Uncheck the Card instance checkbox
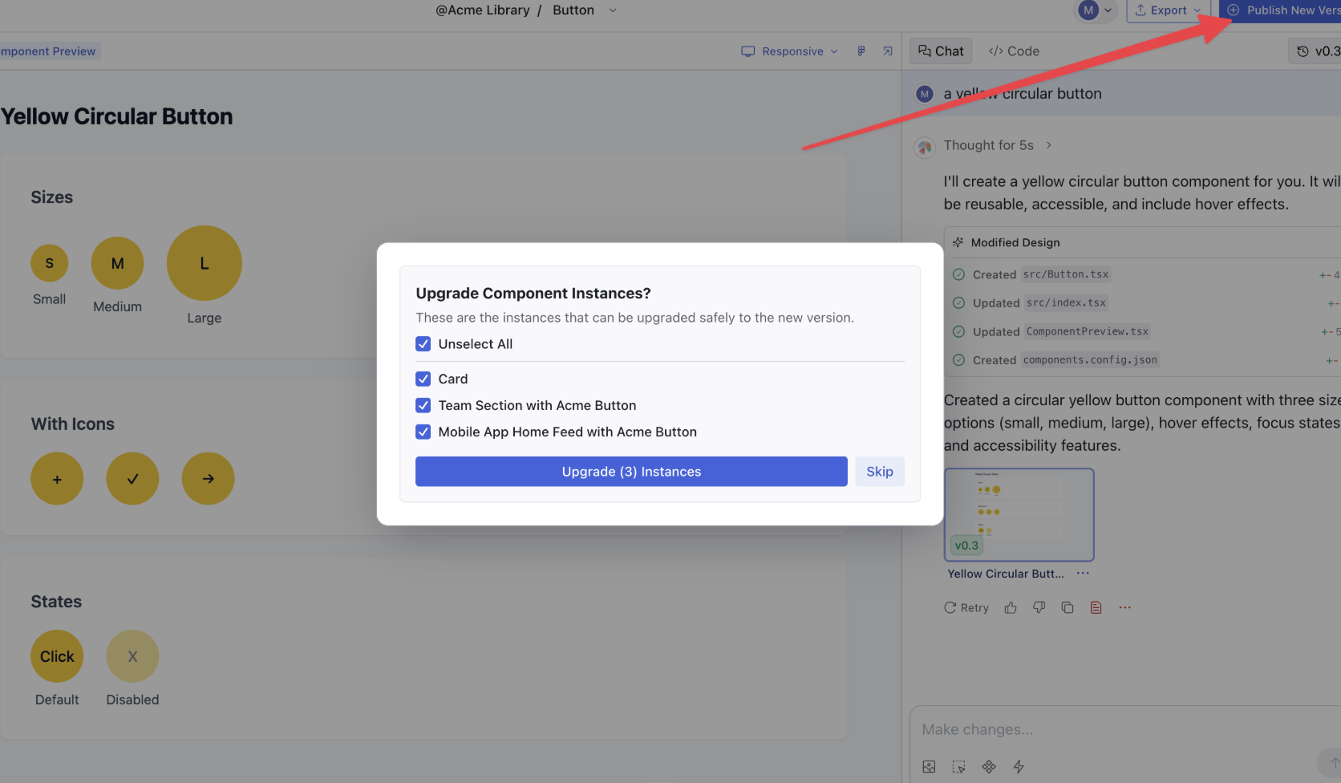This screenshot has width=1341, height=783. click(423, 379)
